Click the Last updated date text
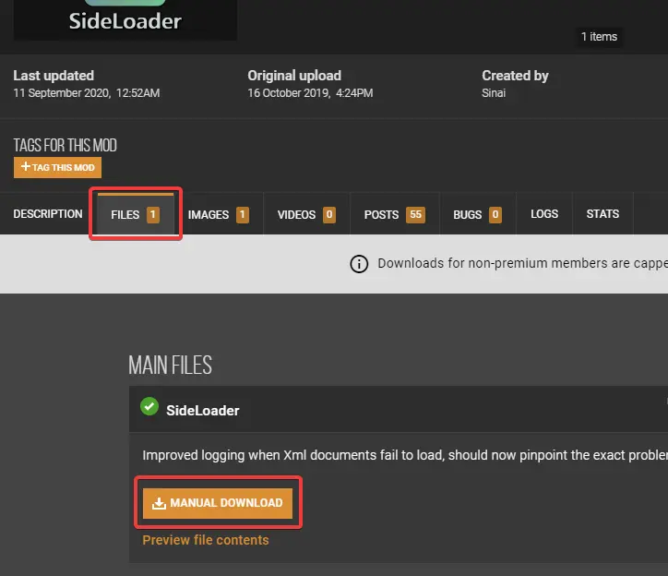The width and height of the screenshot is (668, 576). pos(87,93)
